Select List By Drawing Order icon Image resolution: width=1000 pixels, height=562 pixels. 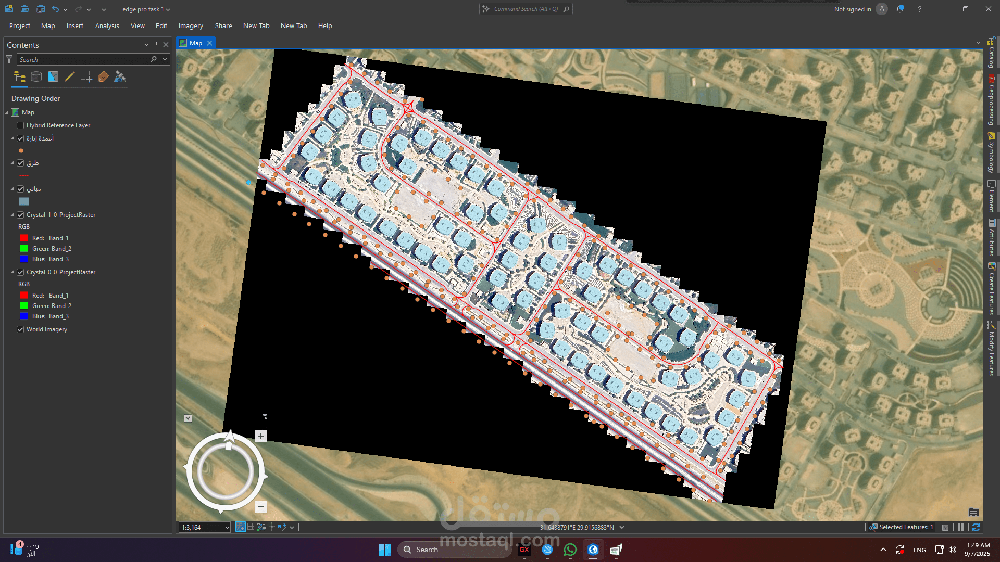click(20, 77)
